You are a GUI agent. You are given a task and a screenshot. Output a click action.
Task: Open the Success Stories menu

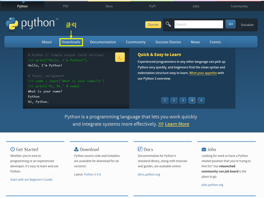[x=168, y=42]
